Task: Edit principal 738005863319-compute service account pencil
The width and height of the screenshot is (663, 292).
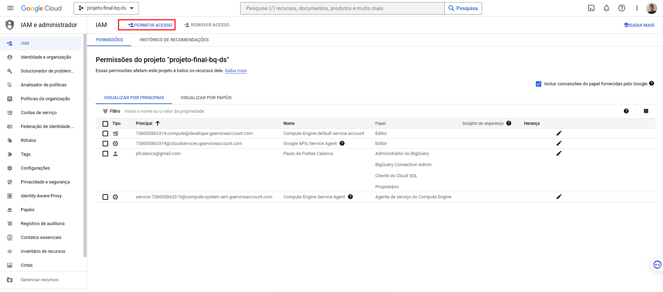Action: (x=559, y=133)
